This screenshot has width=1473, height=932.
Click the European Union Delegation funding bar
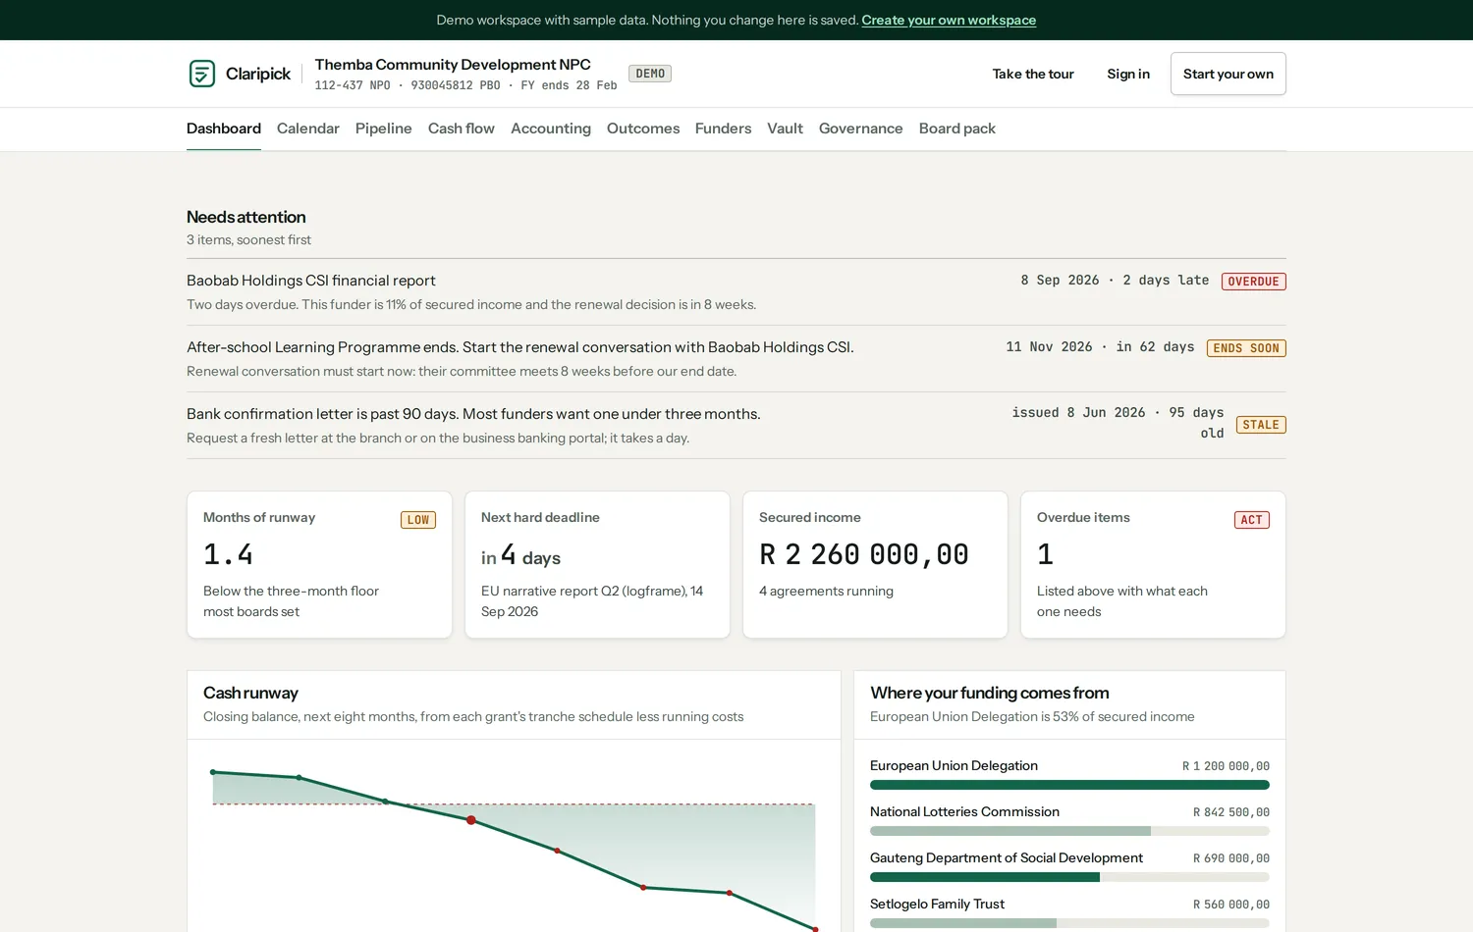(1069, 785)
